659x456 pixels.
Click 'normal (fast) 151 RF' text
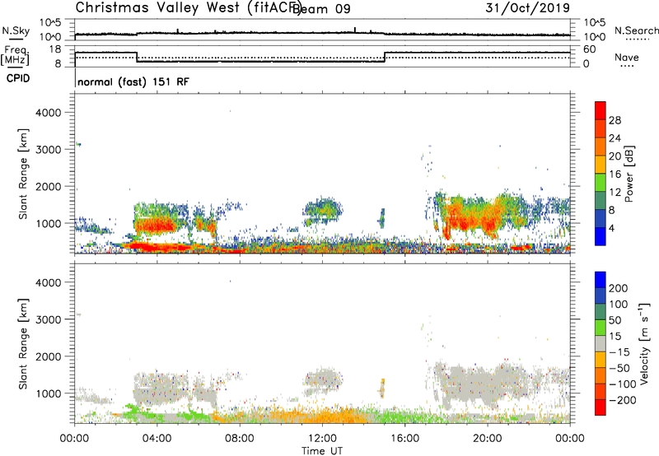133,81
